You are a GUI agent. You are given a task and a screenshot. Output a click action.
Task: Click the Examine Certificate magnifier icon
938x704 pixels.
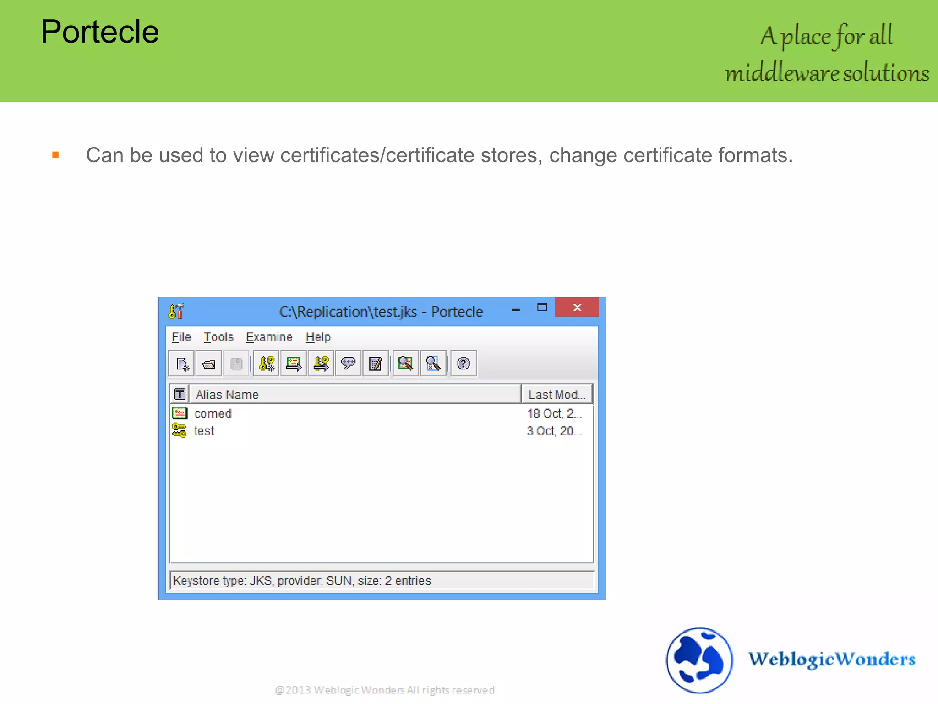[406, 364]
